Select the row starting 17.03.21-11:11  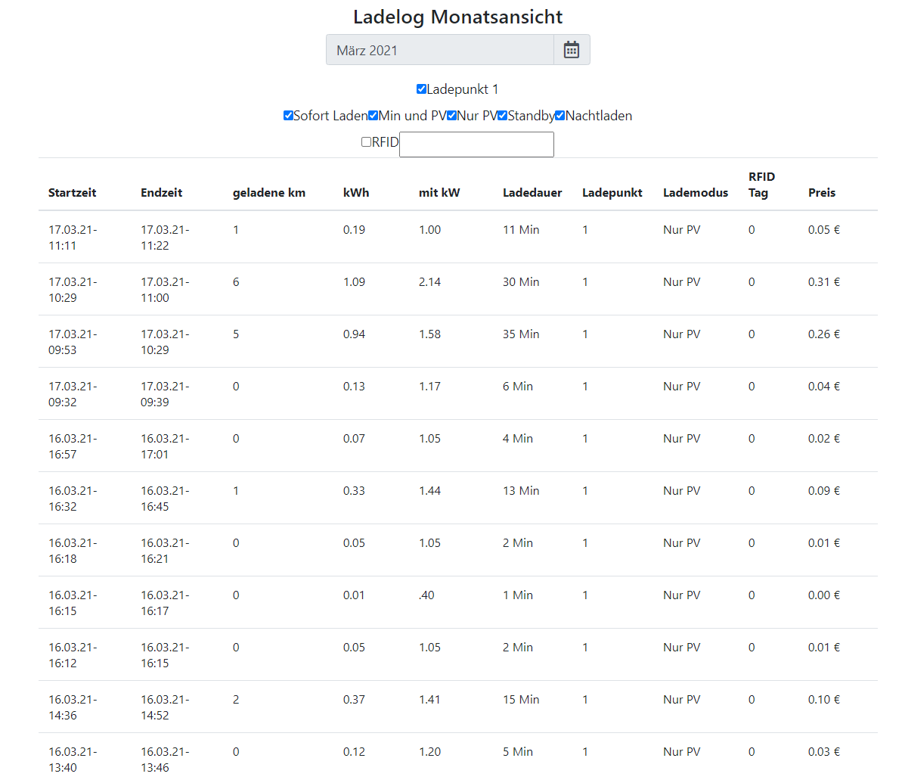[73, 238]
